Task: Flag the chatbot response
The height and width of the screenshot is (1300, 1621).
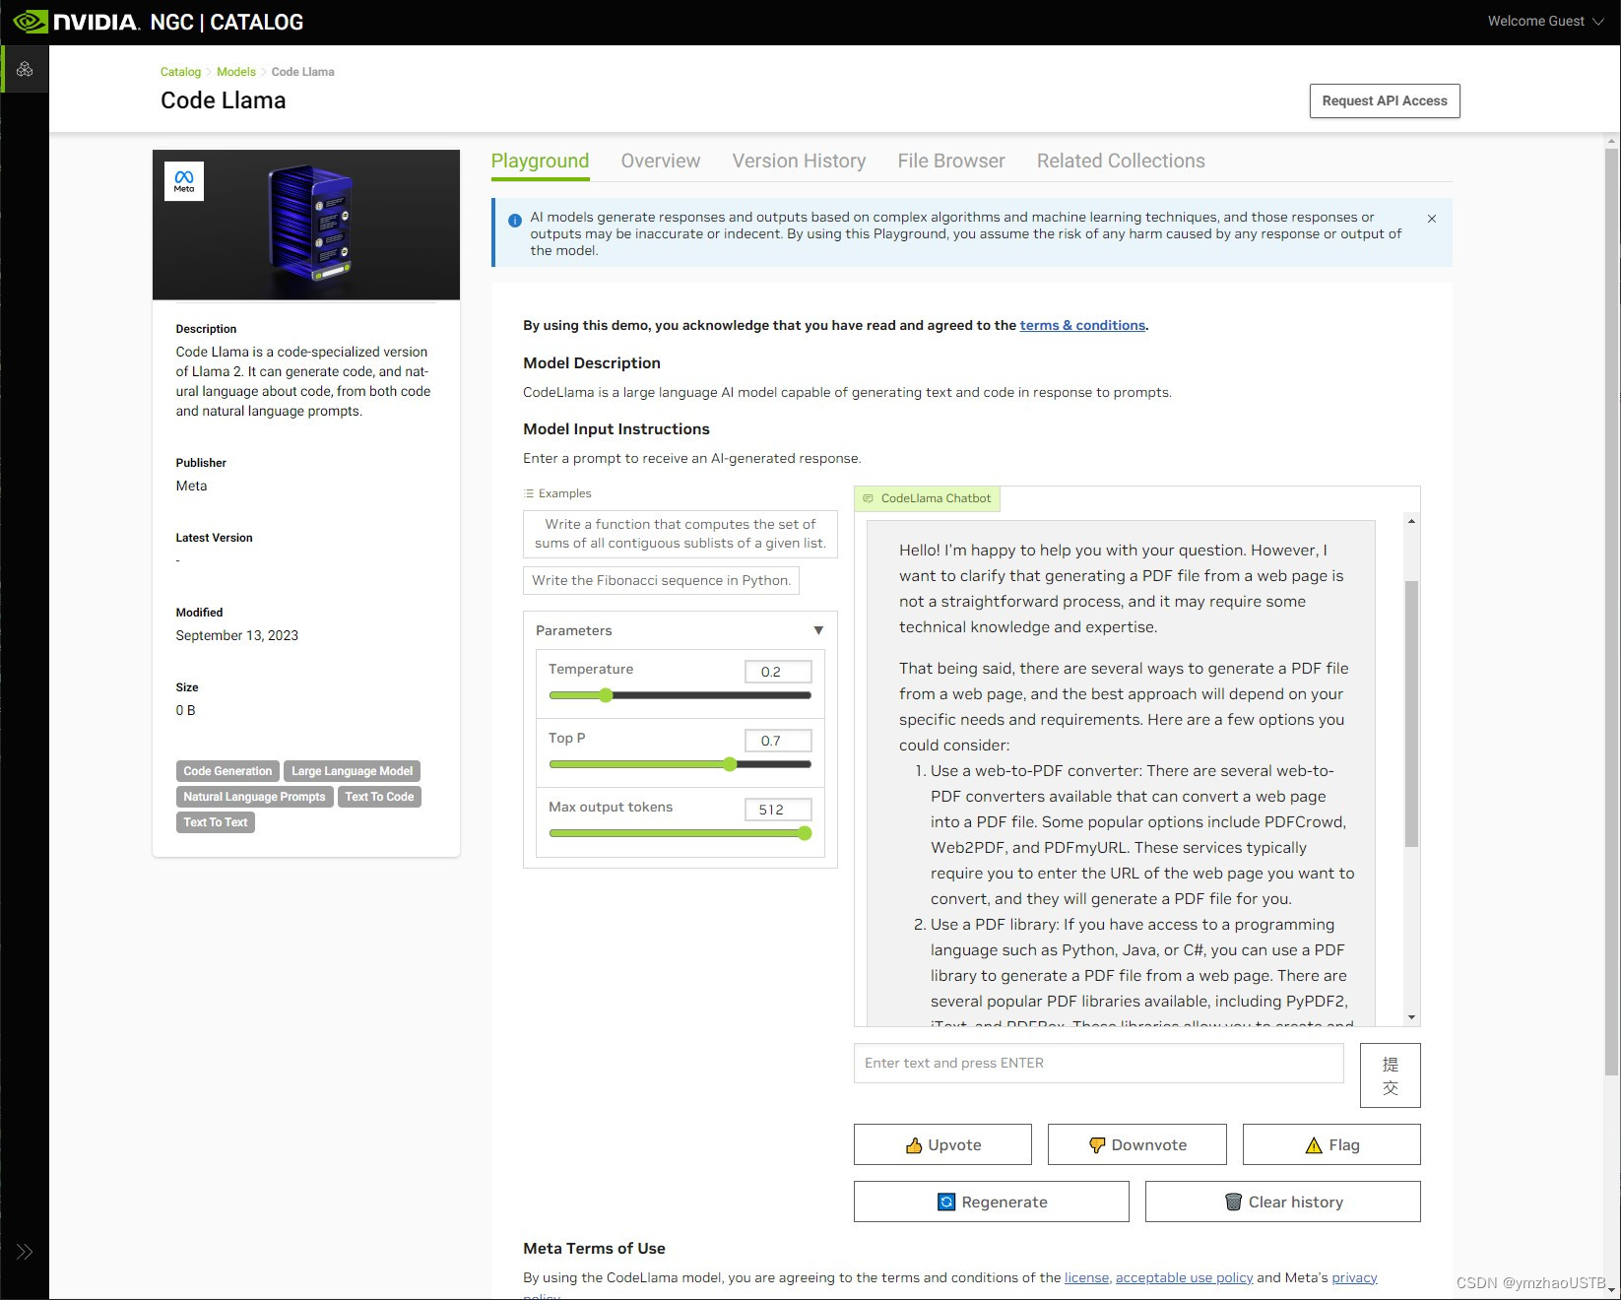Action: pos(1330,1144)
